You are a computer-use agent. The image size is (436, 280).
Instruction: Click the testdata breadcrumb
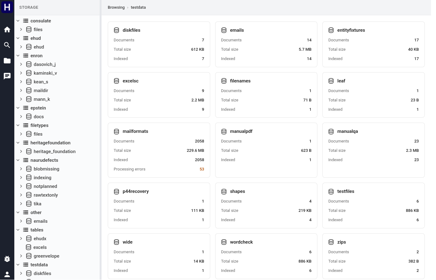pos(138,7)
